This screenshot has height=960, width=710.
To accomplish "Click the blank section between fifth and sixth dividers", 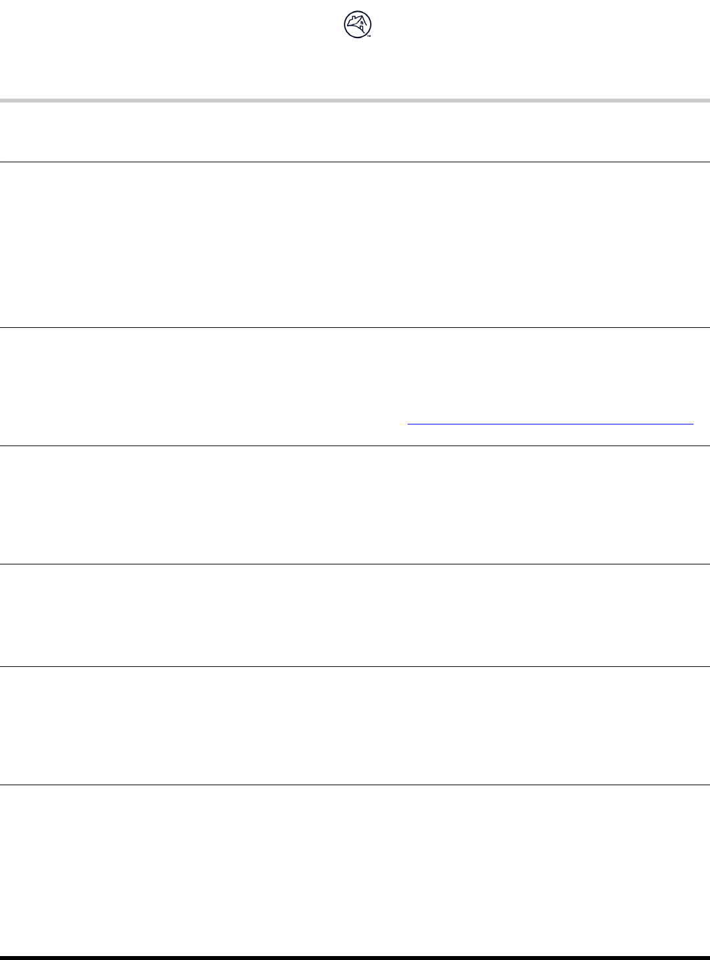I will 355,725.
